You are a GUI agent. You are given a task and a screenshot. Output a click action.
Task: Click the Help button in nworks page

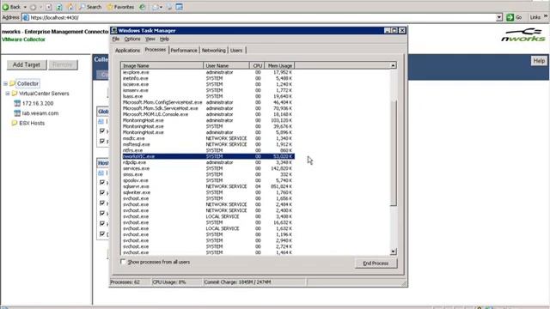539,61
